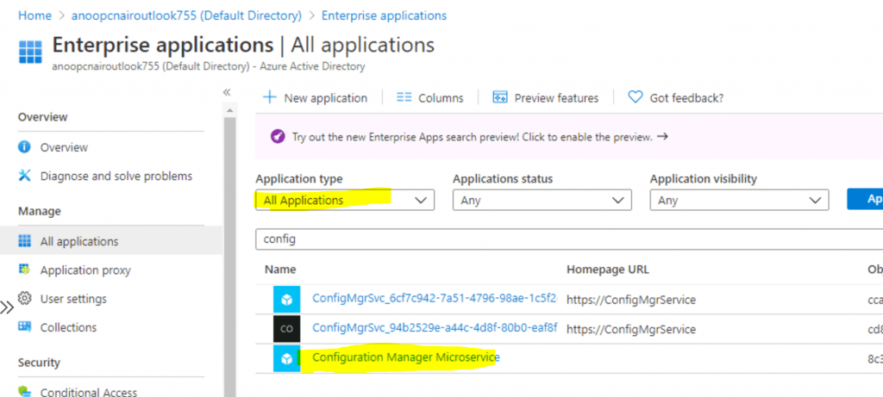Image resolution: width=883 pixels, height=397 pixels.
Task: Click the Conditional Access shield icon
Action: (x=24, y=391)
